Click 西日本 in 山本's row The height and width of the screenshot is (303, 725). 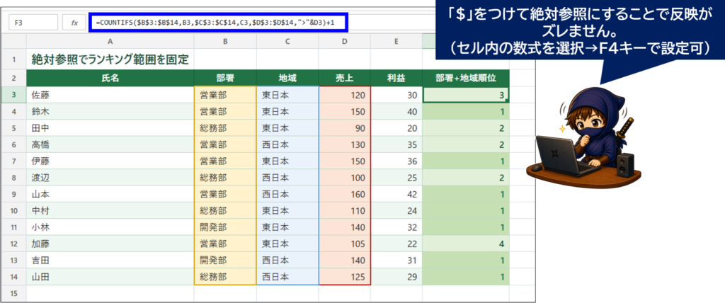pos(287,194)
